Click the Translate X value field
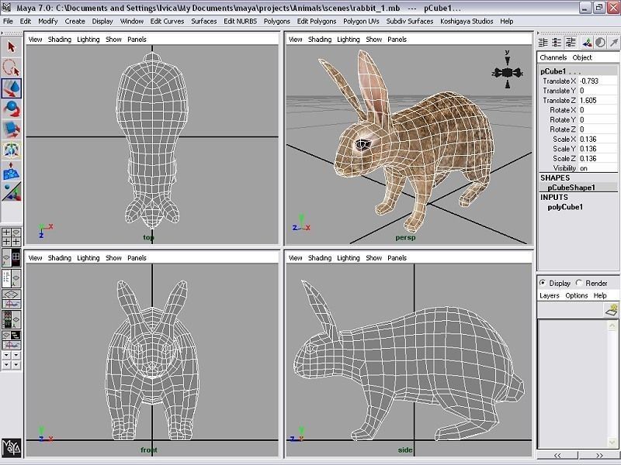621x465 pixels. 598,81
